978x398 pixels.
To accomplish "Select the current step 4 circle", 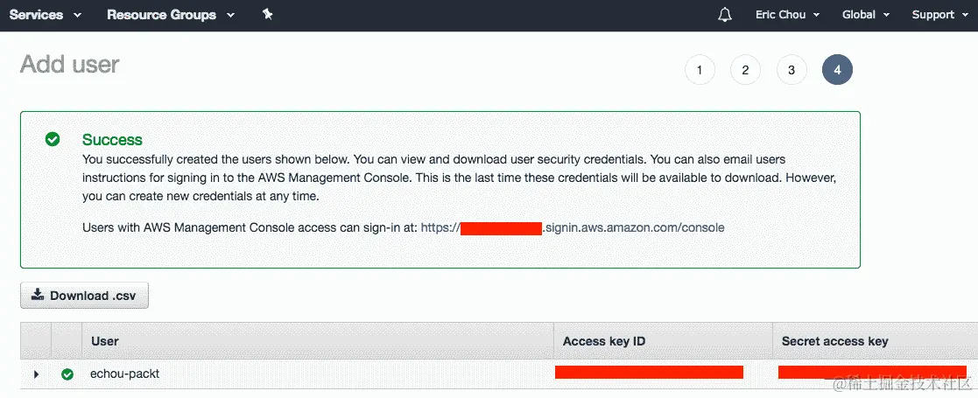I will point(837,70).
